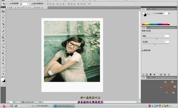
Task: Switch to the 路径 Paths tab
Action: (154, 78)
